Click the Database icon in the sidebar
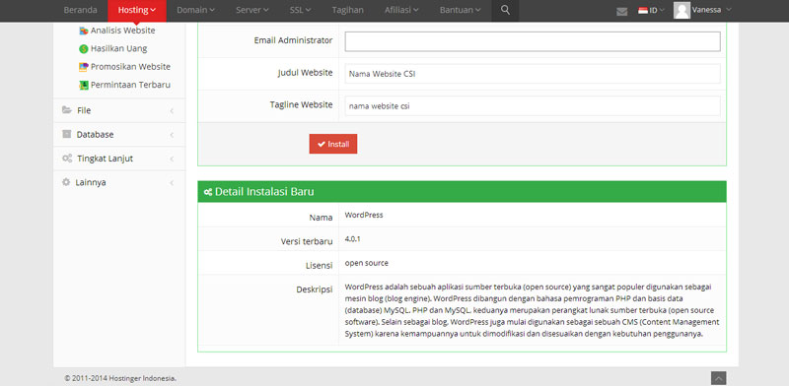Viewport: 789px width, 386px height. [x=67, y=134]
